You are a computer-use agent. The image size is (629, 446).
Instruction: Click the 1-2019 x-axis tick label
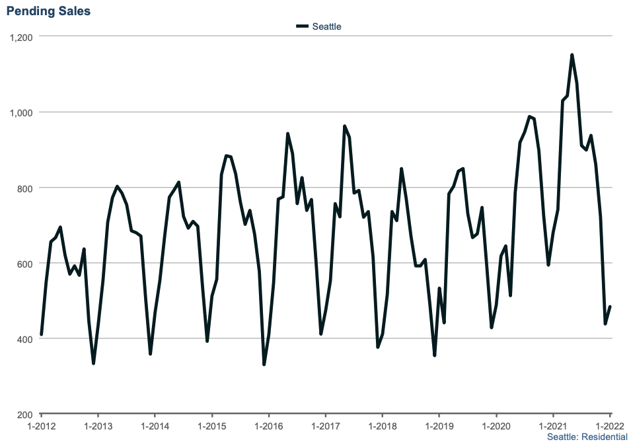click(439, 426)
